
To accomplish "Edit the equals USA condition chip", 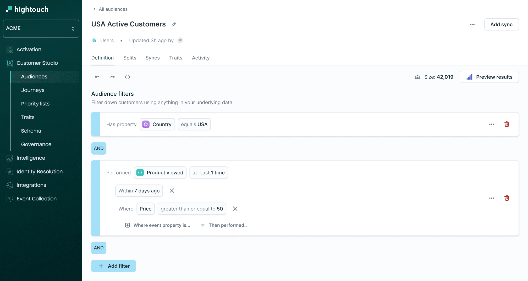I will 194,124.
